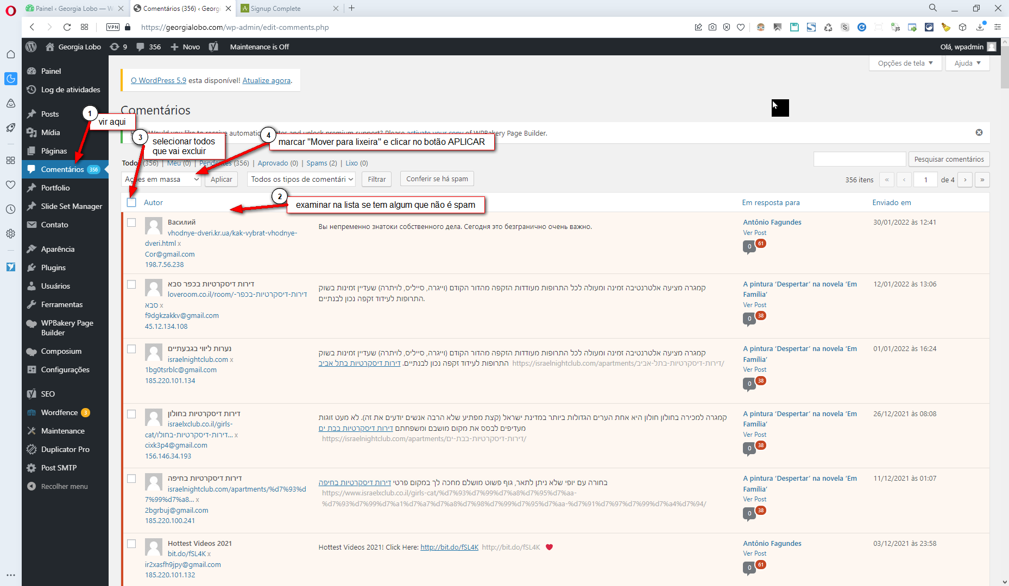Image resolution: width=1009 pixels, height=586 pixels.
Task: Open Opera sidebar home icon
Action: click(11, 54)
